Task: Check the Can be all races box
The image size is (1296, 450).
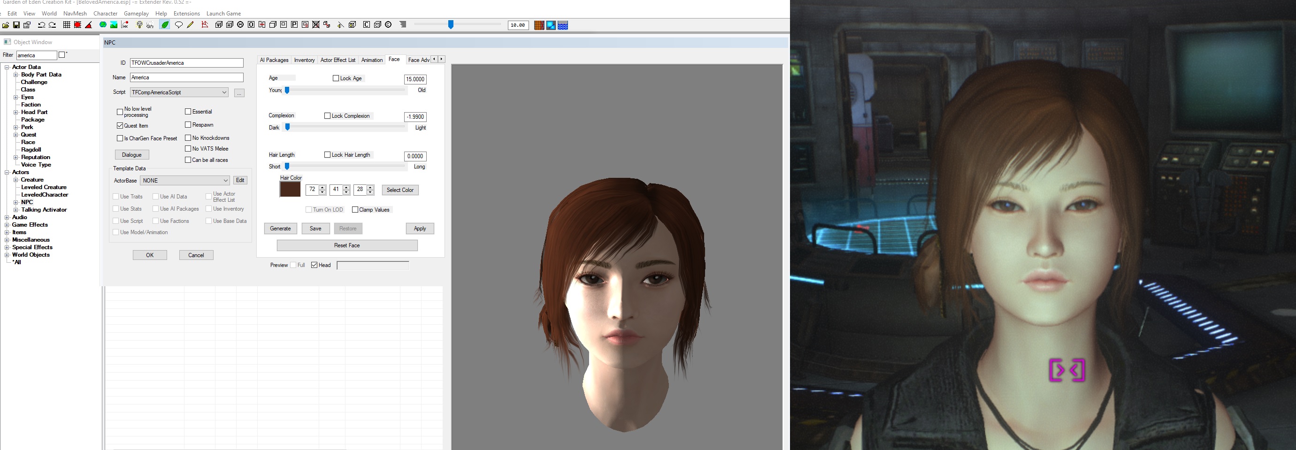Action: (188, 160)
